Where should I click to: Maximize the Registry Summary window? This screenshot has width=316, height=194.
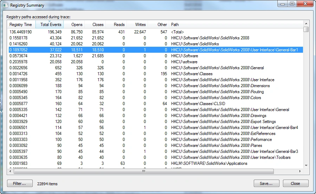292,4
